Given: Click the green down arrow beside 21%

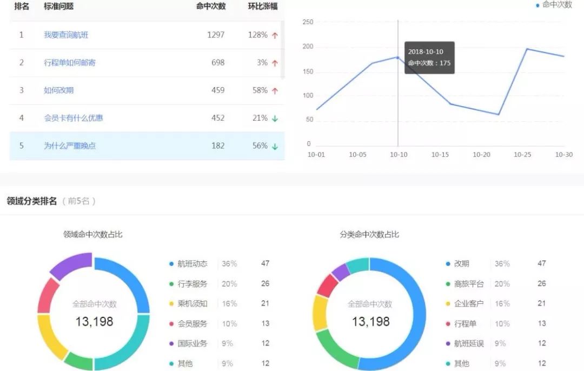Looking at the screenshot, I should click(x=275, y=118).
